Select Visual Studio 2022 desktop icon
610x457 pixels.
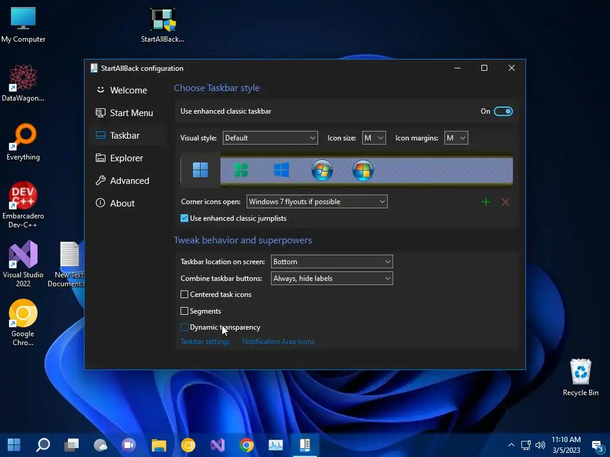[23, 264]
